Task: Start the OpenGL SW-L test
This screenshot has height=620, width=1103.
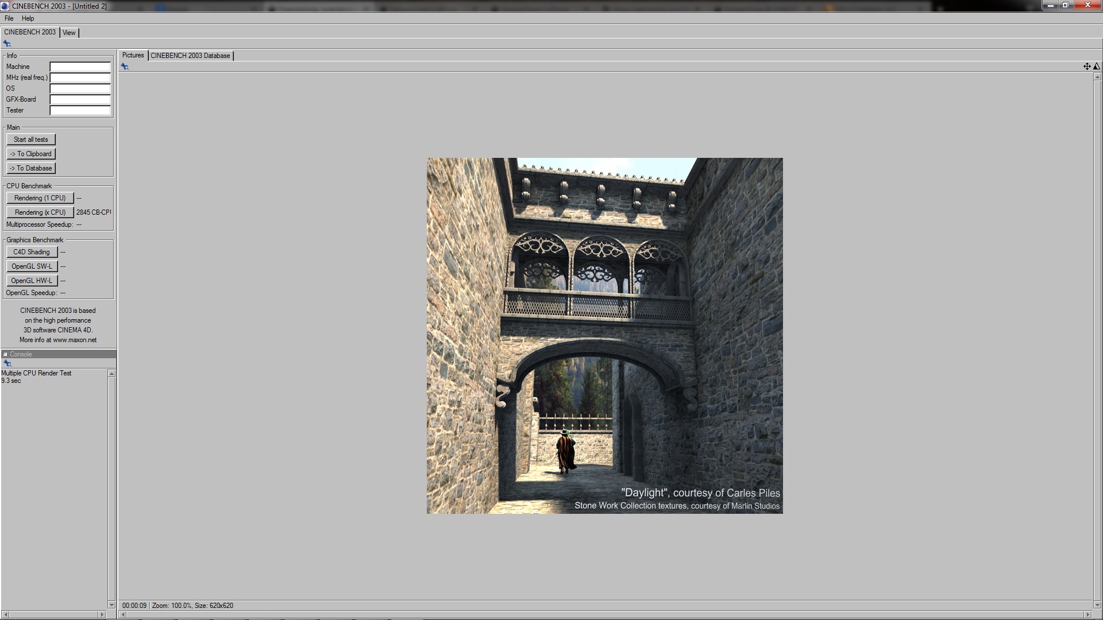Action: pos(32,266)
